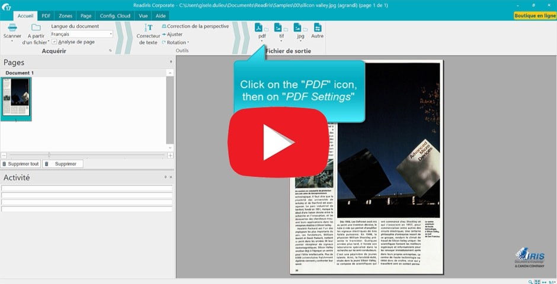
Task: Open the jpg dropdown arrow
Action: coord(300,41)
